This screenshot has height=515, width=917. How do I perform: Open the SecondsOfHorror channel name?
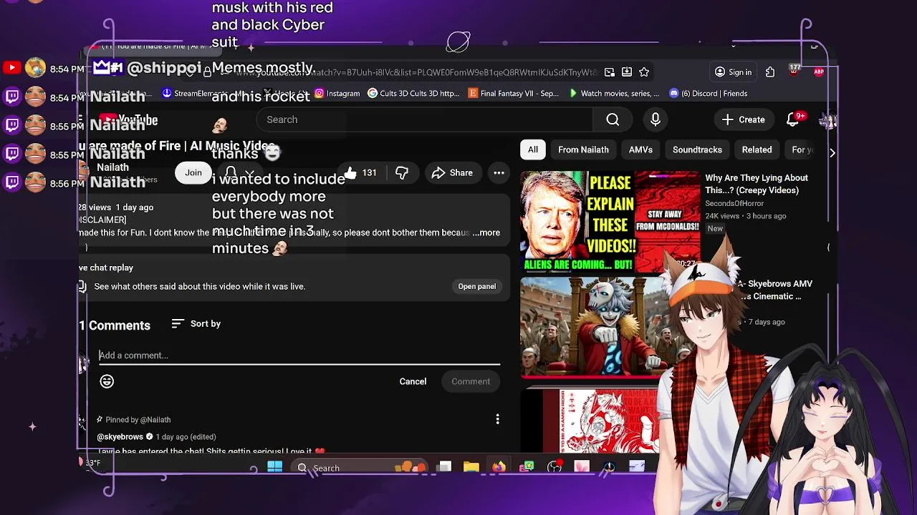point(734,203)
